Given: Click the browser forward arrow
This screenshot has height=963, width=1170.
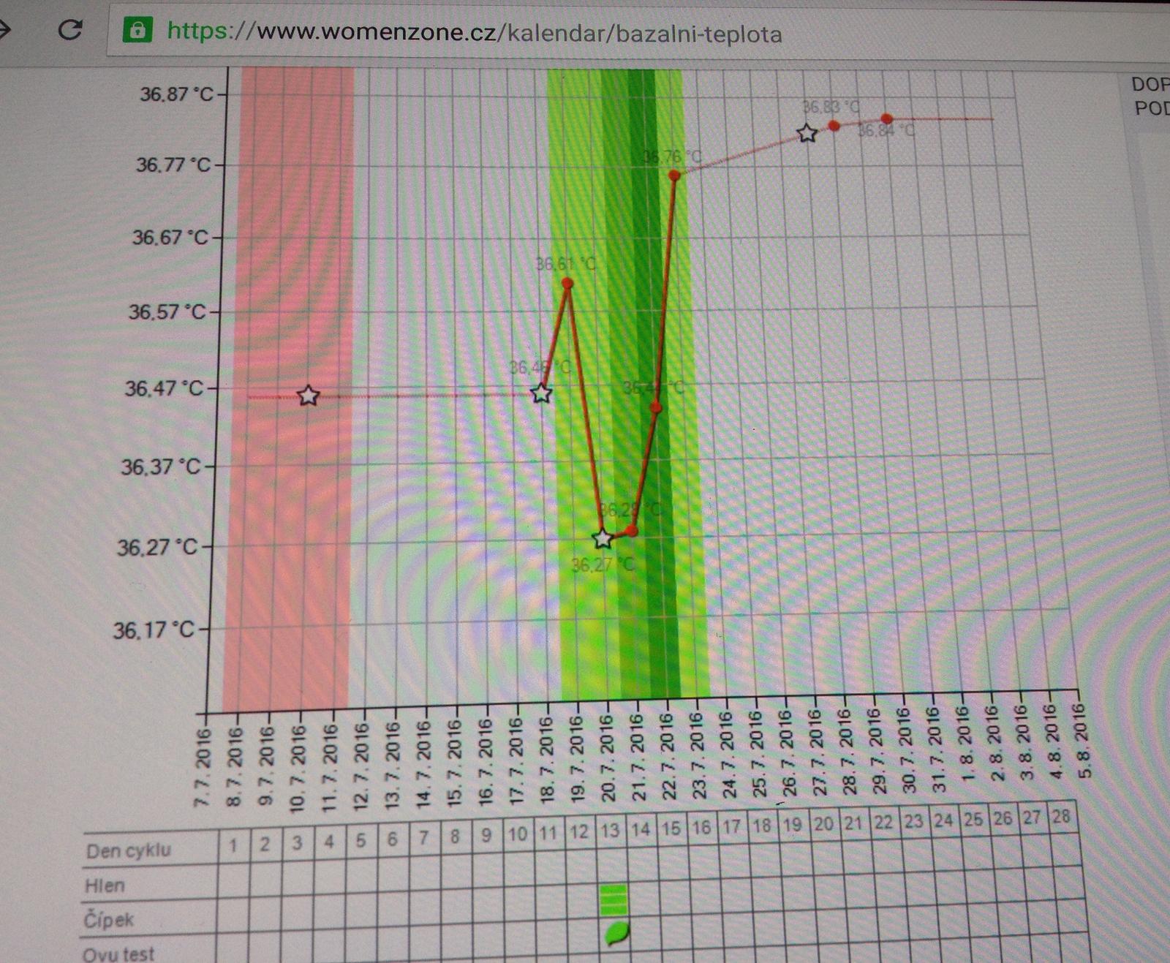Looking at the screenshot, I should pyautogui.click(x=4, y=29).
